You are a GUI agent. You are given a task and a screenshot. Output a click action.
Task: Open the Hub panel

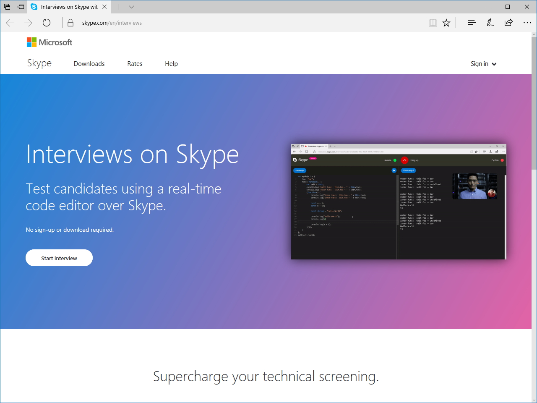point(472,23)
